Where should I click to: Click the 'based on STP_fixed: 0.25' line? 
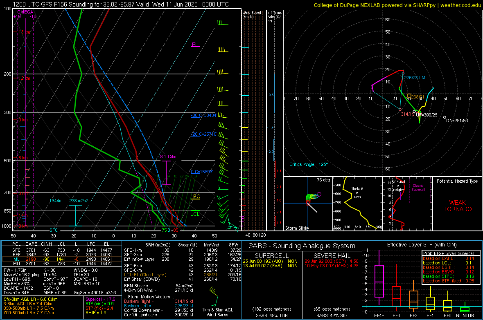coord(449,281)
